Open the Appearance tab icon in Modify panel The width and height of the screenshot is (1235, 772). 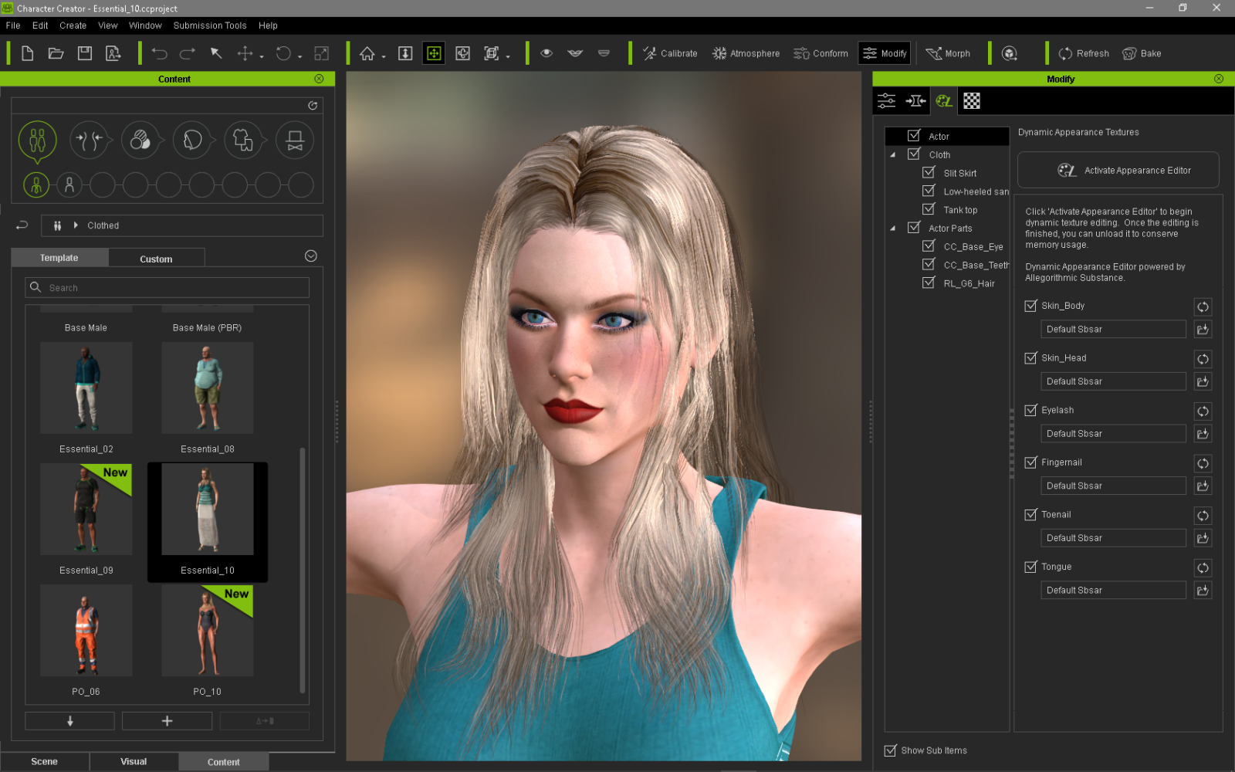point(943,100)
